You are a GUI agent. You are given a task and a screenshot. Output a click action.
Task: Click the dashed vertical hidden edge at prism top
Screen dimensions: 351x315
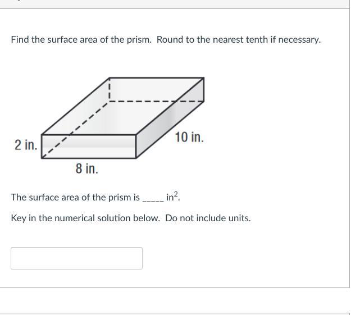point(110,90)
